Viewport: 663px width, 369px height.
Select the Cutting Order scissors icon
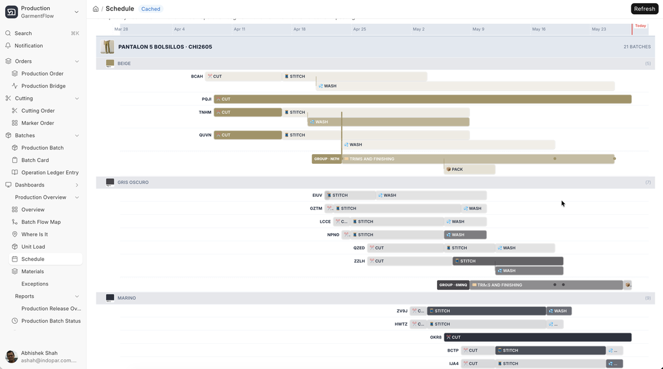15,111
